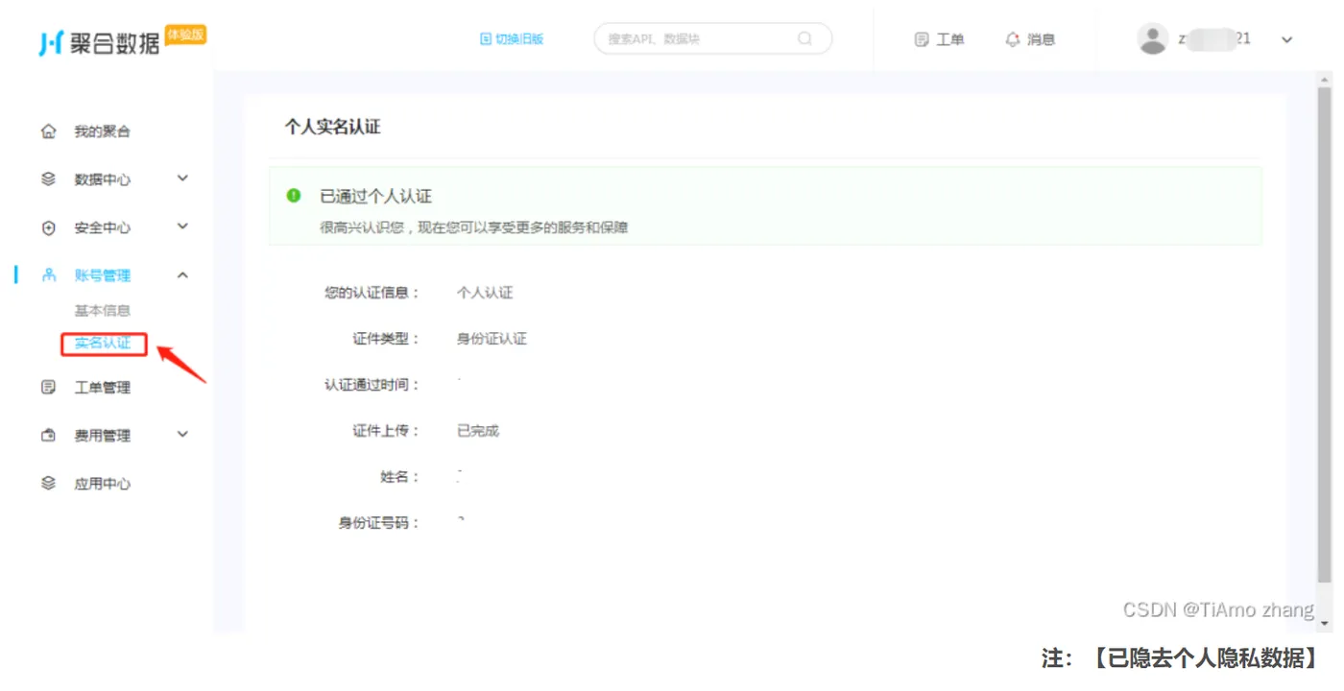Open the 安全中心 sidebar menu

coord(103,228)
